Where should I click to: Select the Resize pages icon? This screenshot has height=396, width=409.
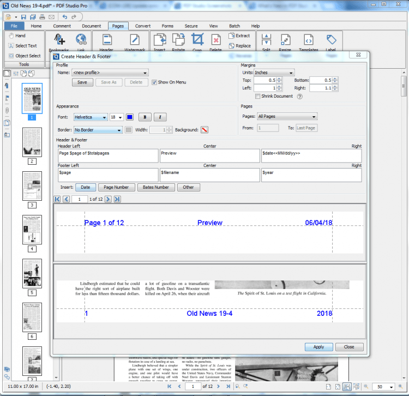coord(285,40)
